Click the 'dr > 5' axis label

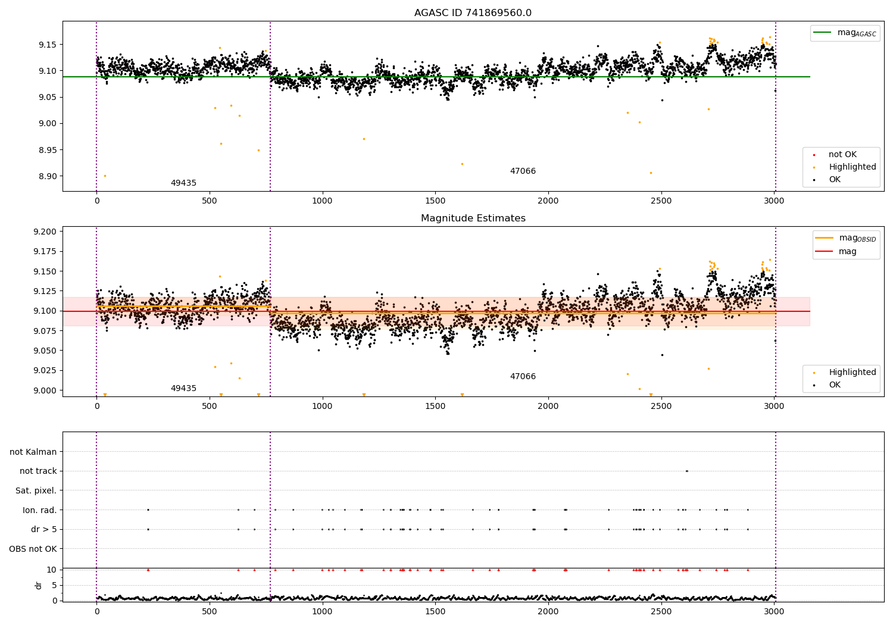pos(44,529)
